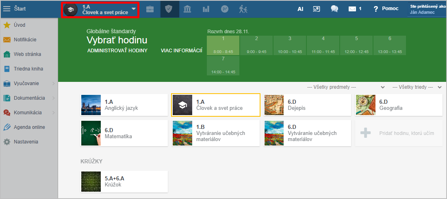447x199 pixels.
Task: Click the 5.A+6.A Krúžok thumbnail
Action: 91,182
